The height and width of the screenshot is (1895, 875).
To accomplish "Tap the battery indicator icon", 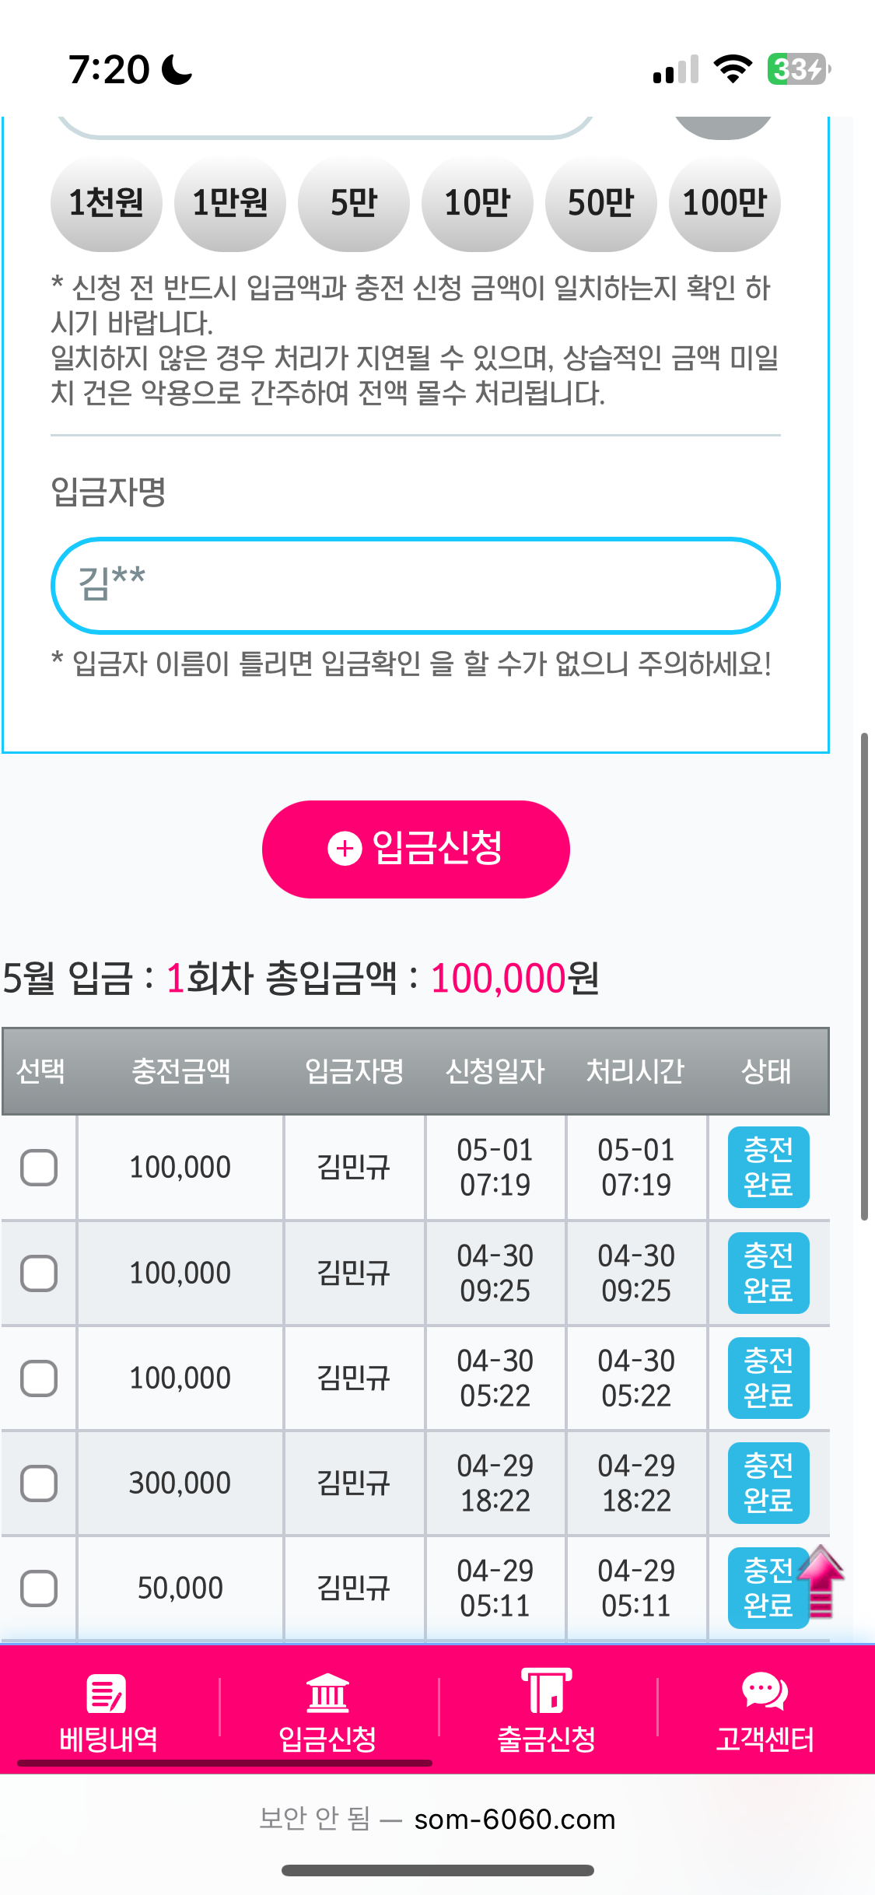I will pyautogui.click(x=798, y=69).
